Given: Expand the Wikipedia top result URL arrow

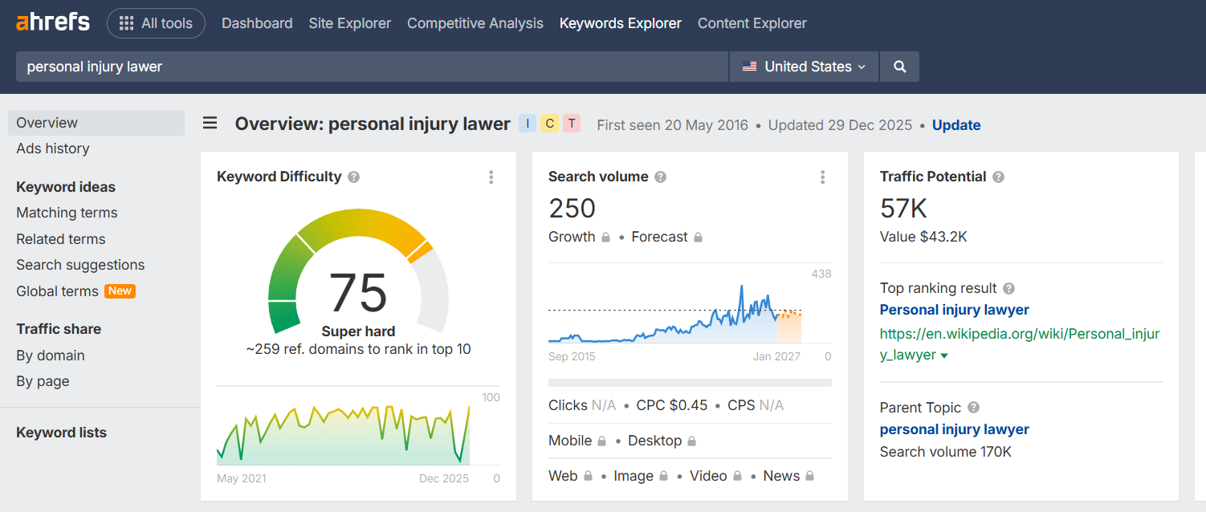Looking at the screenshot, I should pos(944,356).
